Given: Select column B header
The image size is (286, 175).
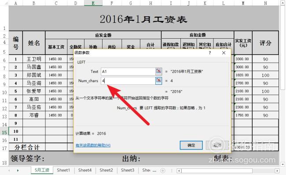Looking at the screenshot, I should pyautogui.click(x=34, y=3).
